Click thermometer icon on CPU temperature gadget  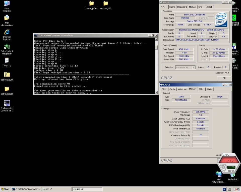(x=224, y=155)
